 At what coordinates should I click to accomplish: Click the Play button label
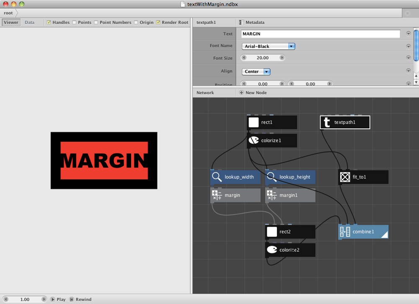pos(61,299)
